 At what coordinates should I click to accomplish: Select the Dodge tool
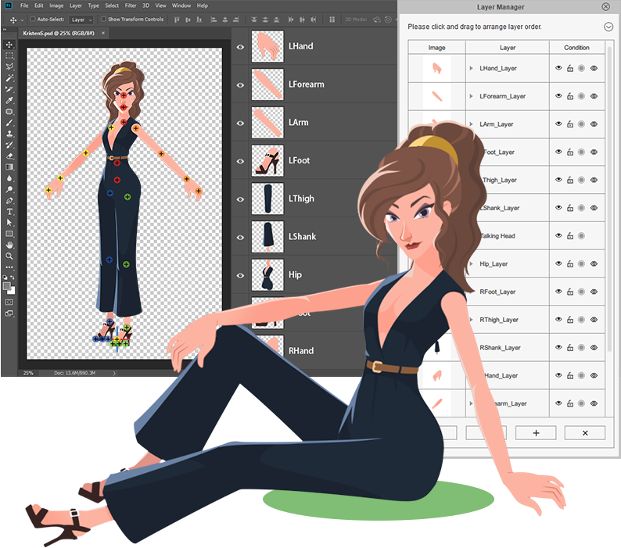9,189
